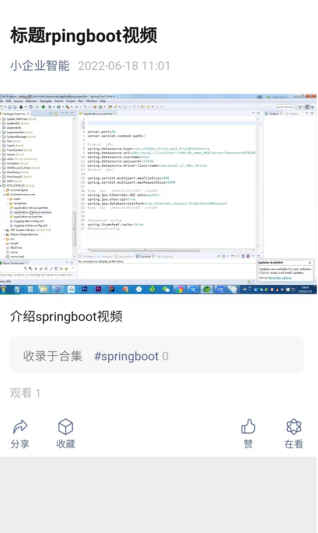
Task: Collapse the XCX_SHOP_01 project tree
Action: pyautogui.click(x=1, y=185)
